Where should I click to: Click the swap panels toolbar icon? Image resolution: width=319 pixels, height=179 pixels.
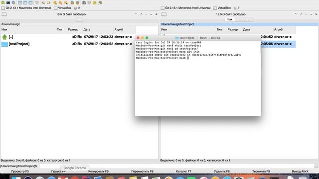tap(43, 2)
